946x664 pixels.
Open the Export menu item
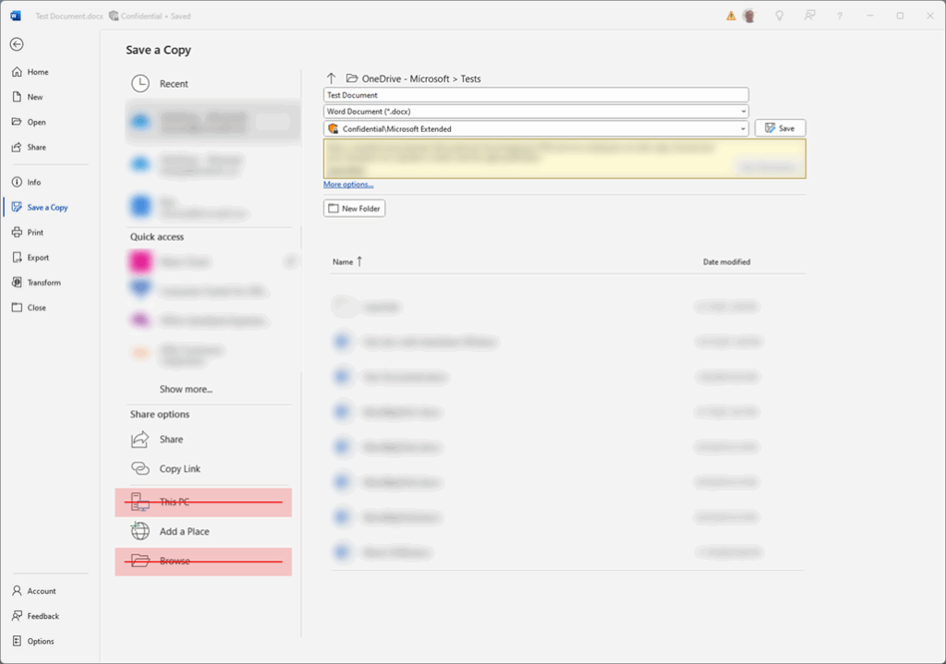point(38,258)
